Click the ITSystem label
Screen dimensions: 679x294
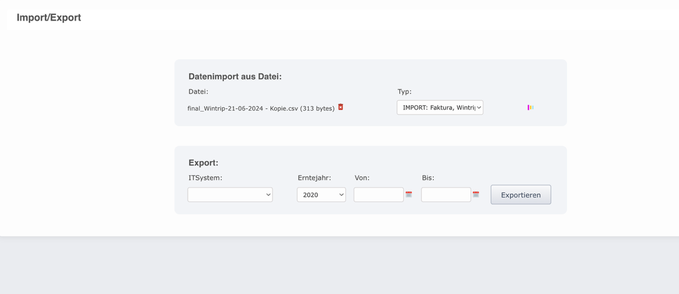205,178
